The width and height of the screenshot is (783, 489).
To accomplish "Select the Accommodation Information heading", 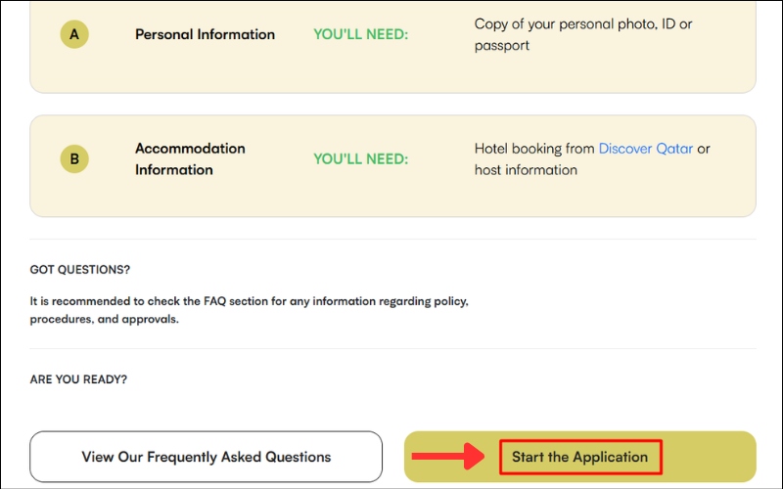I will pos(190,159).
